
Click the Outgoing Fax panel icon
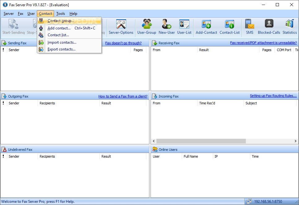click(4, 96)
